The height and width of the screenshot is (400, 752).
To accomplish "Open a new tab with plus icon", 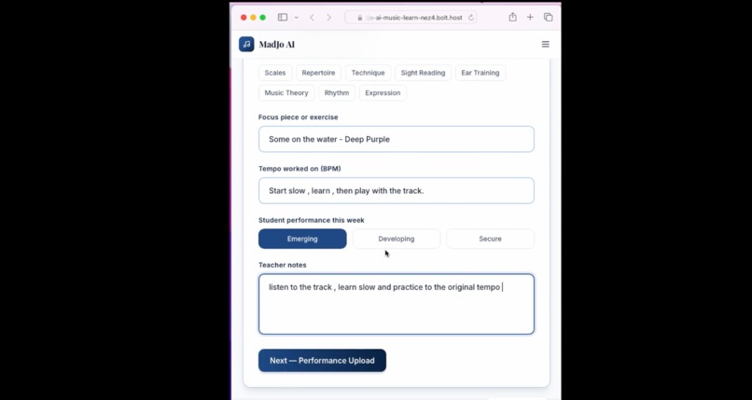I will (530, 17).
